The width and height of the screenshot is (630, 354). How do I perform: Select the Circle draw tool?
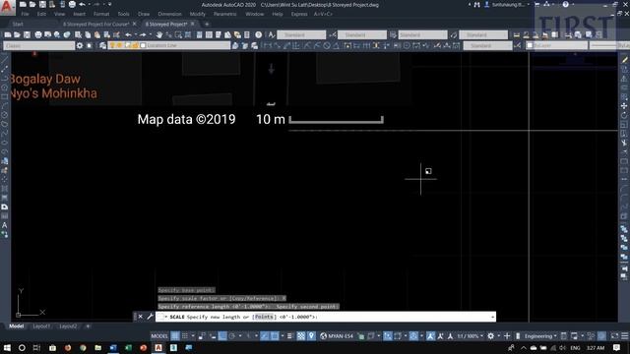(x=4, y=115)
